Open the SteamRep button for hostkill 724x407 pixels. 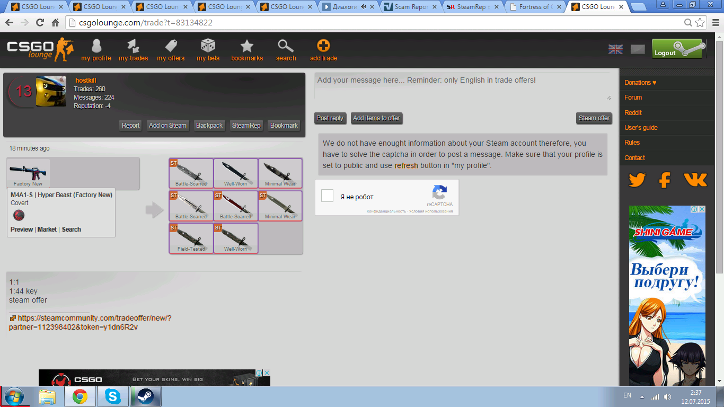[x=246, y=126]
